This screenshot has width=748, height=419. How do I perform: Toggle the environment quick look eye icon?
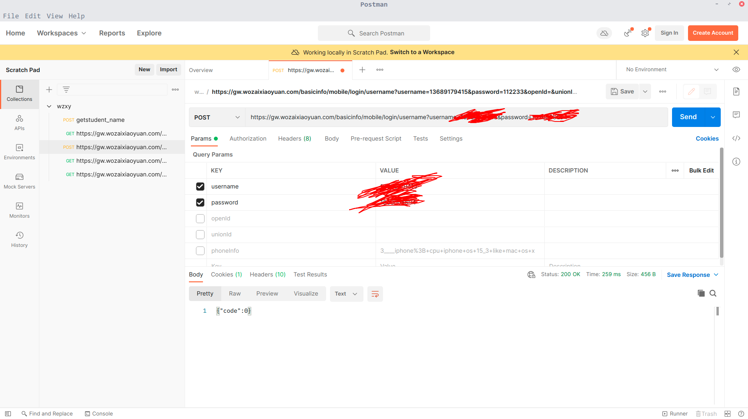pyautogui.click(x=736, y=70)
